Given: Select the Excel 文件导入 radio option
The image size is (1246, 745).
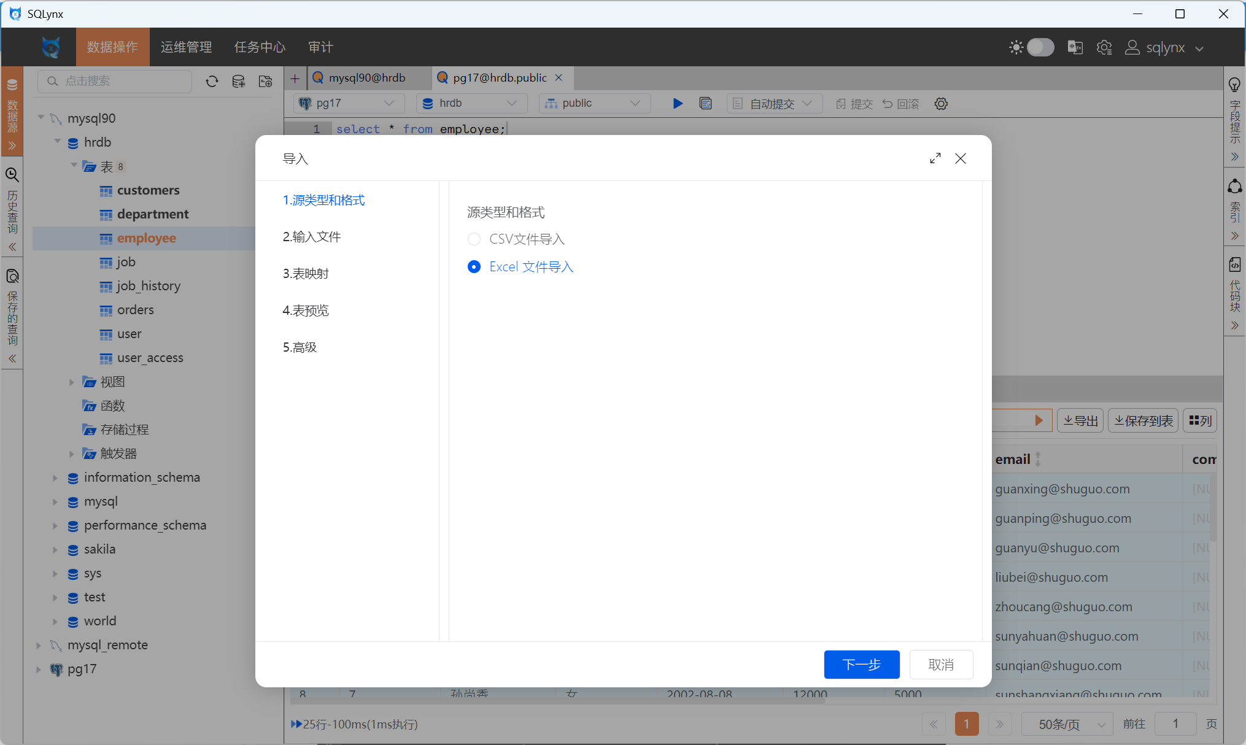Looking at the screenshot, I should pyautogui.click(x=474, y=267).
